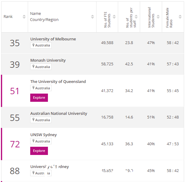The image size is (185, 182).
Task: Click international students value 51%
Action: (x=151, y=117)
